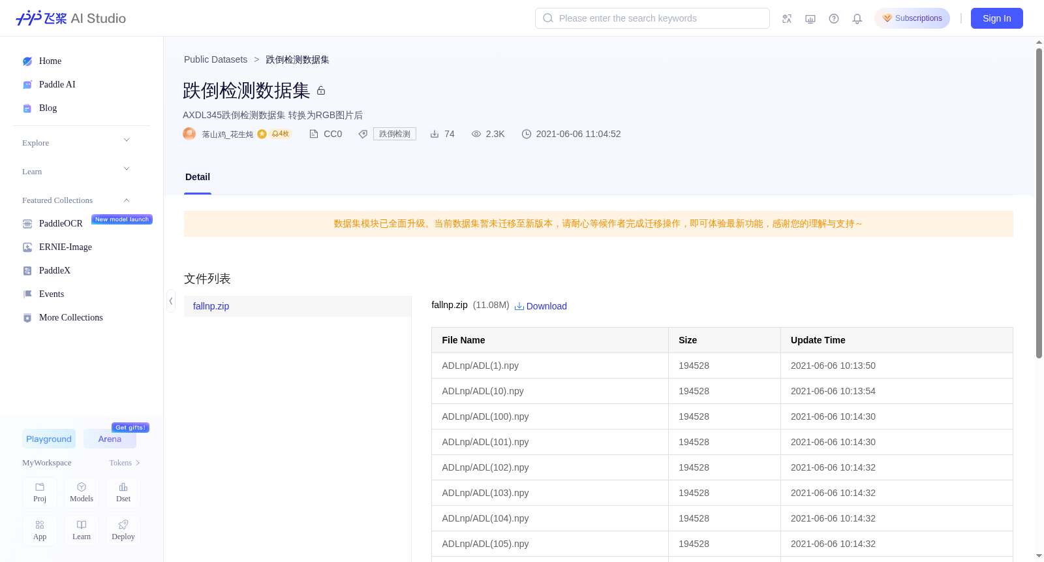
Task: Collapse the file list panel arrow
Action: pos(171,301)
